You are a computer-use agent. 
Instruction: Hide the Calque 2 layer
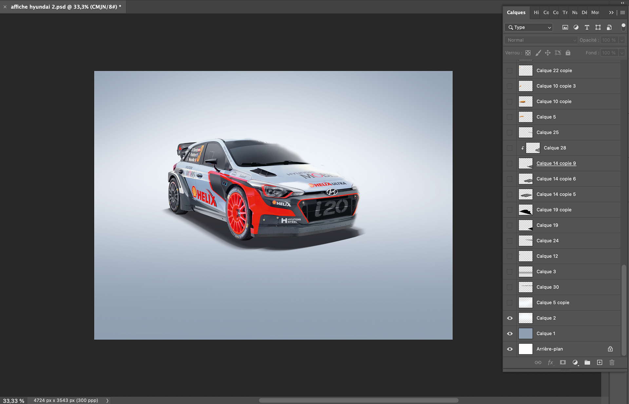click(510, 318)
